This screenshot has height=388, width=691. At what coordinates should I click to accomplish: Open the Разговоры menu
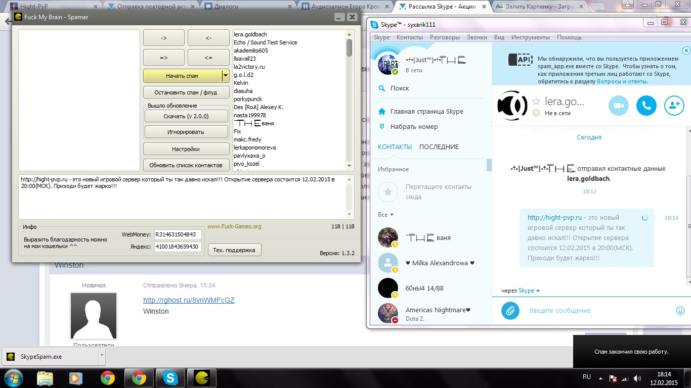pos(445,37)
